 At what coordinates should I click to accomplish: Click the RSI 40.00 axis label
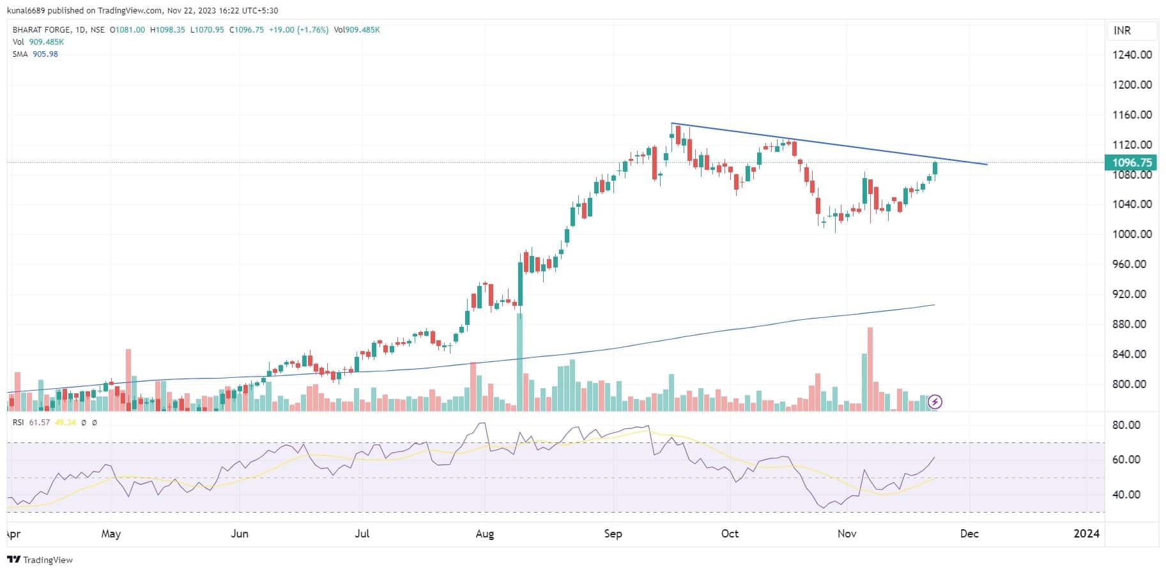[1126, 495]
